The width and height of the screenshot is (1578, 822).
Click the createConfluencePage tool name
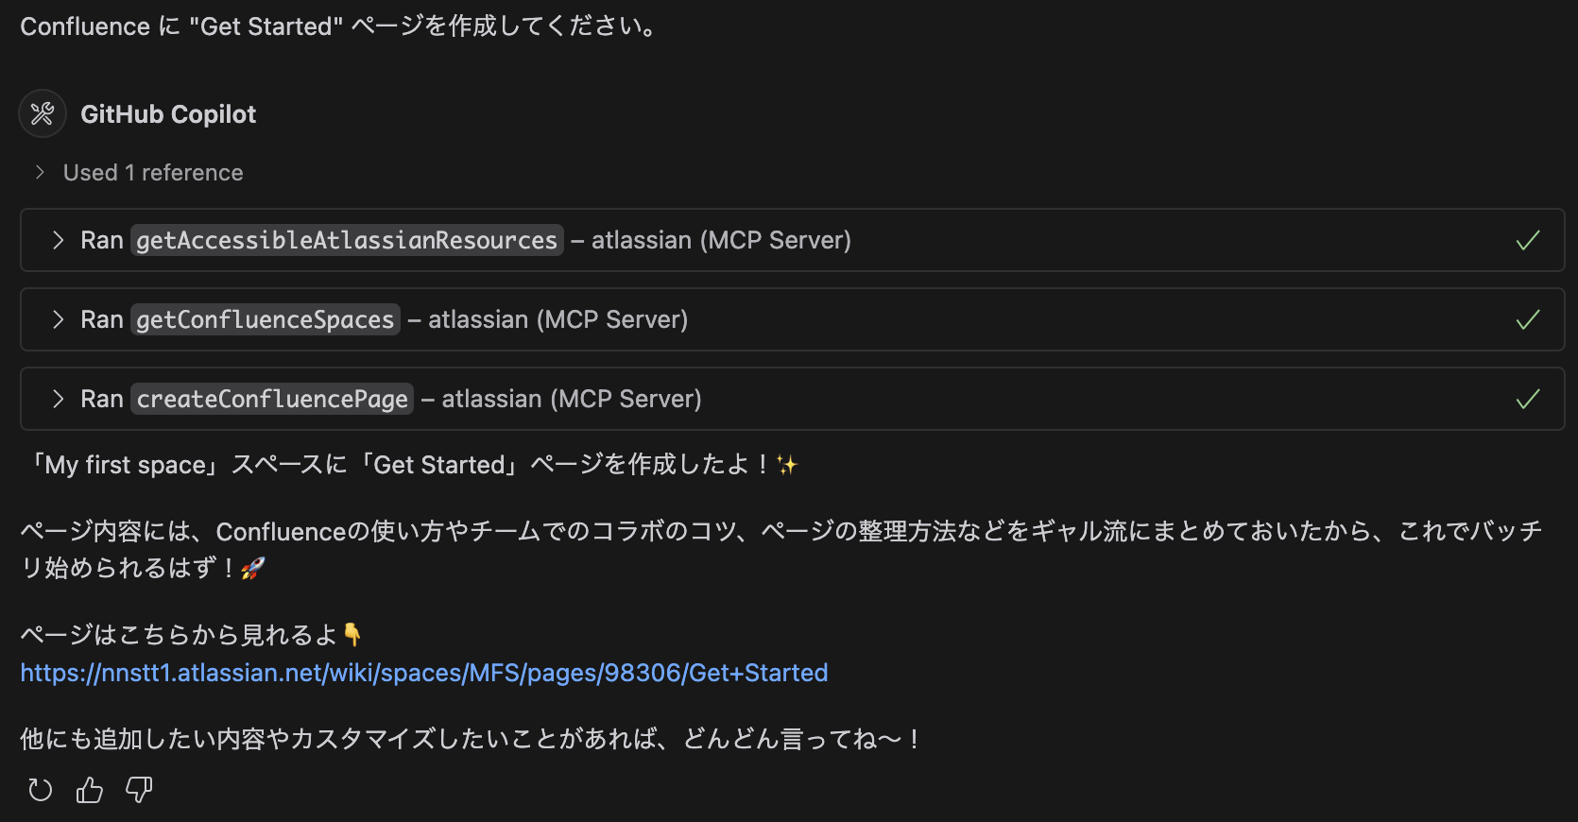click(x=272, y=400)
